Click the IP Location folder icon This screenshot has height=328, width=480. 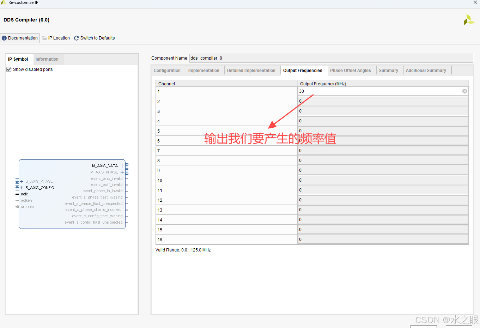[44, 38]
